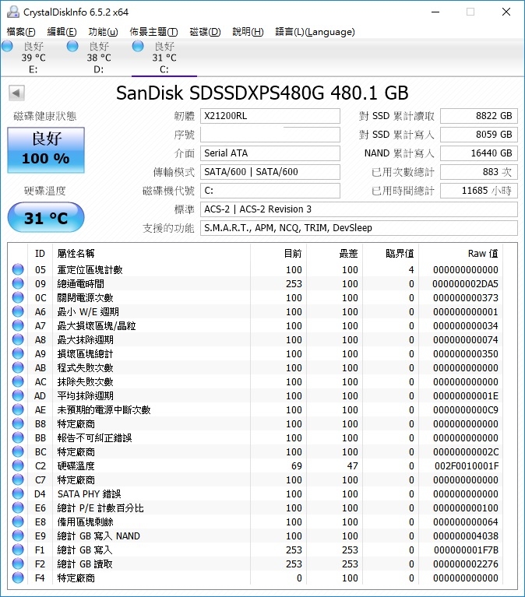Open the 磁碟(D) menu
Viewport: 525px width, 597px height.
click(205, 32)
